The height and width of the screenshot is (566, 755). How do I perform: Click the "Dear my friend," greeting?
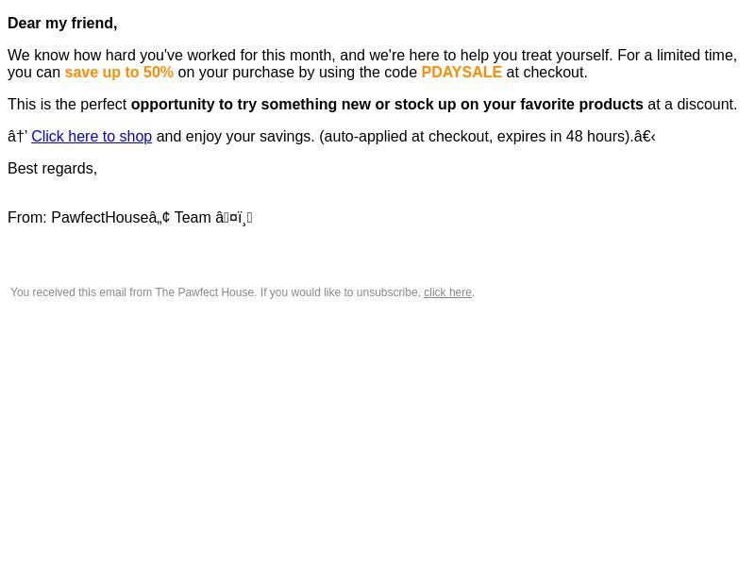(62, 23)
